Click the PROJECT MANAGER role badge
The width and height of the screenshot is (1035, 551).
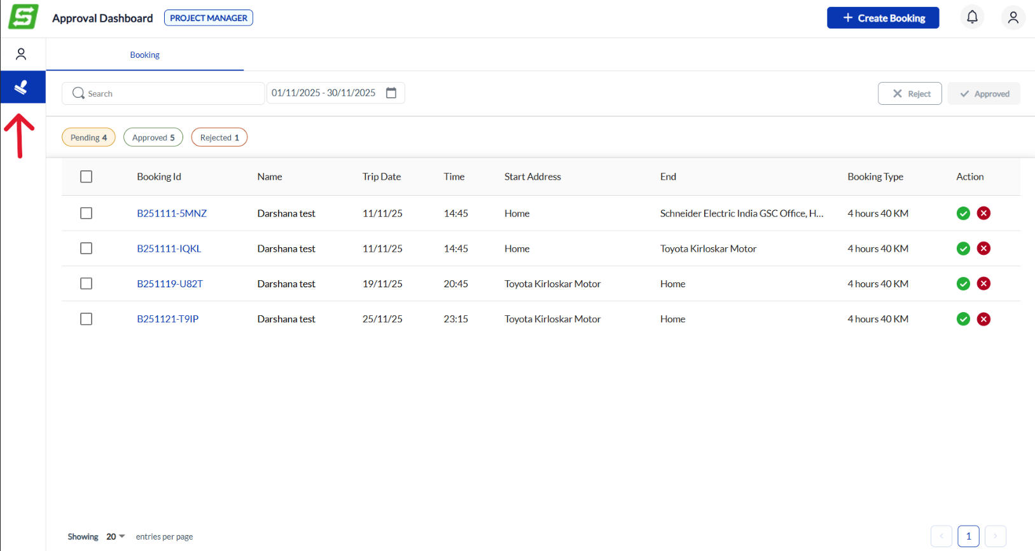[x=209, y=18]
